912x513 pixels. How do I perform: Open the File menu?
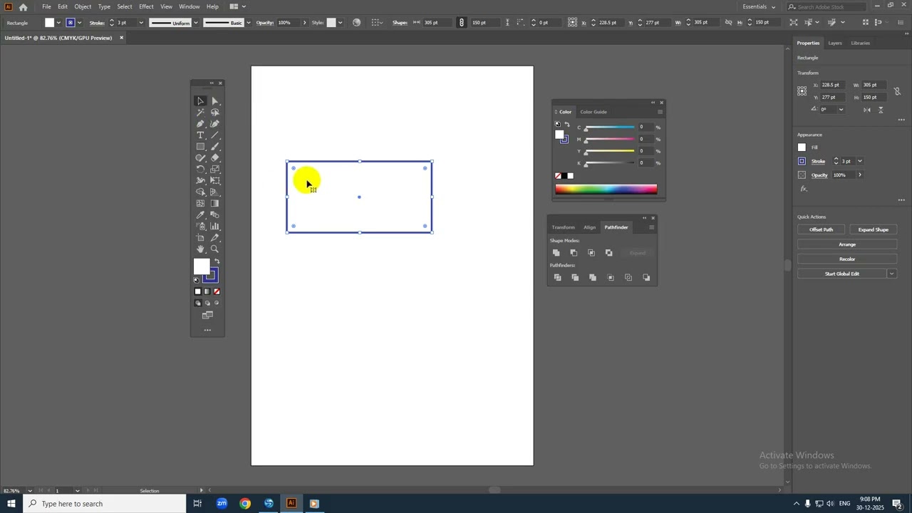pos(46,6)
